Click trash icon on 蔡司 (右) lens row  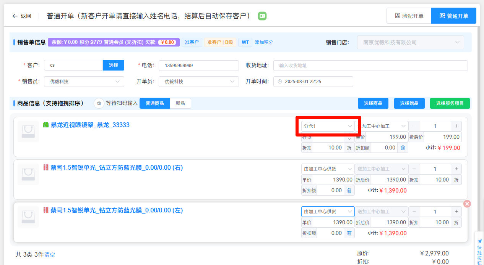(349, 190)
